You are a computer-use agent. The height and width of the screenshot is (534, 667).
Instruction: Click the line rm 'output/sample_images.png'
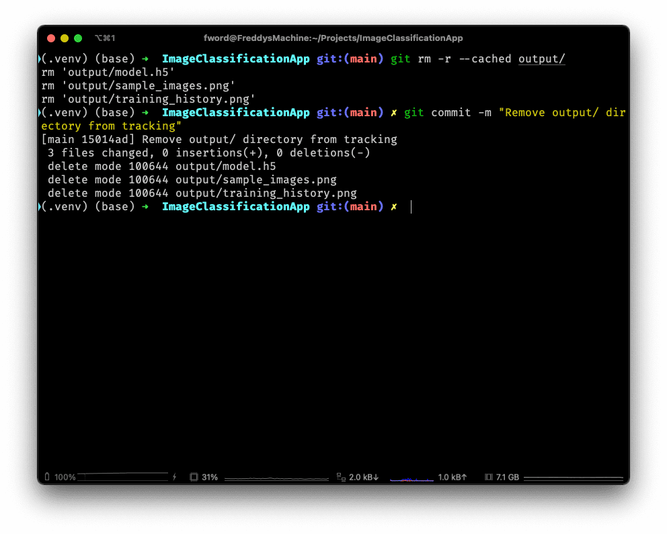(139, 86)
